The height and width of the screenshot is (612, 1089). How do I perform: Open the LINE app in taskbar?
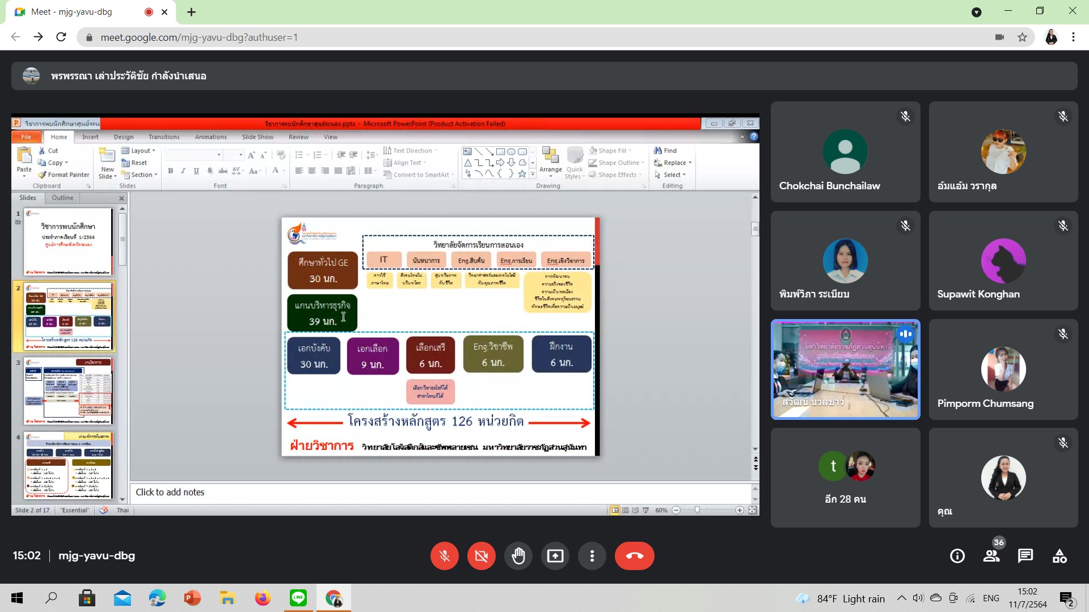pyautogui.click(x=298, y=598)
